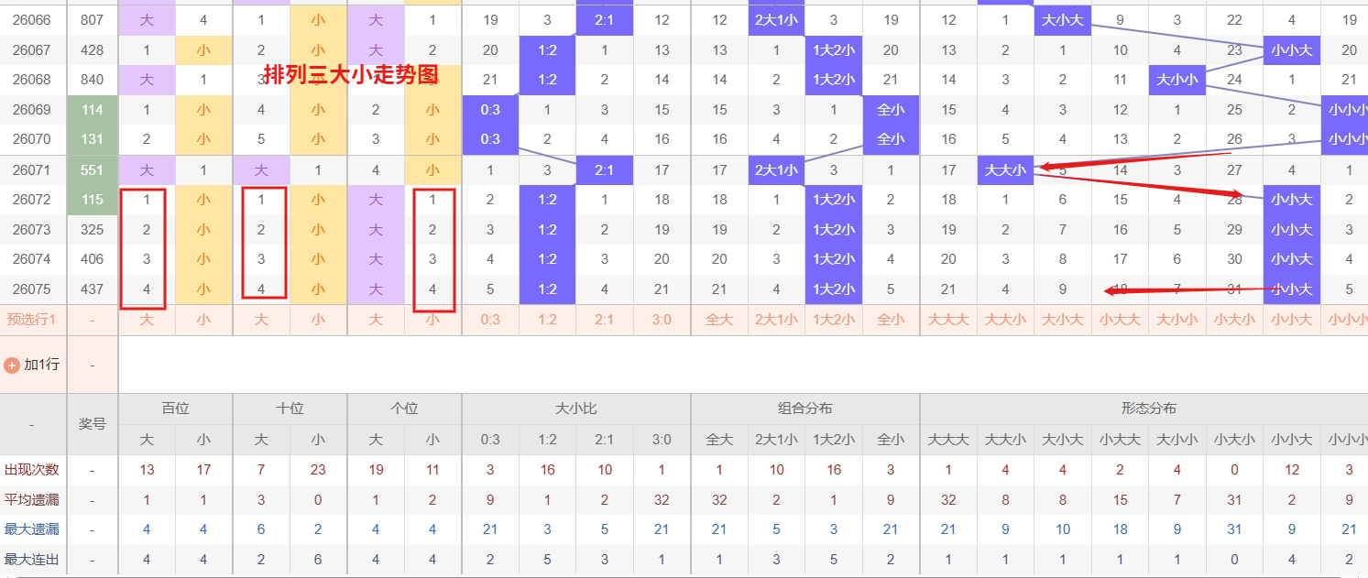Image resolution: width=1368 pixels, height=578 pixels.
Task: Click the green 114 prize number cell
Action: click(x=93, y=110)
